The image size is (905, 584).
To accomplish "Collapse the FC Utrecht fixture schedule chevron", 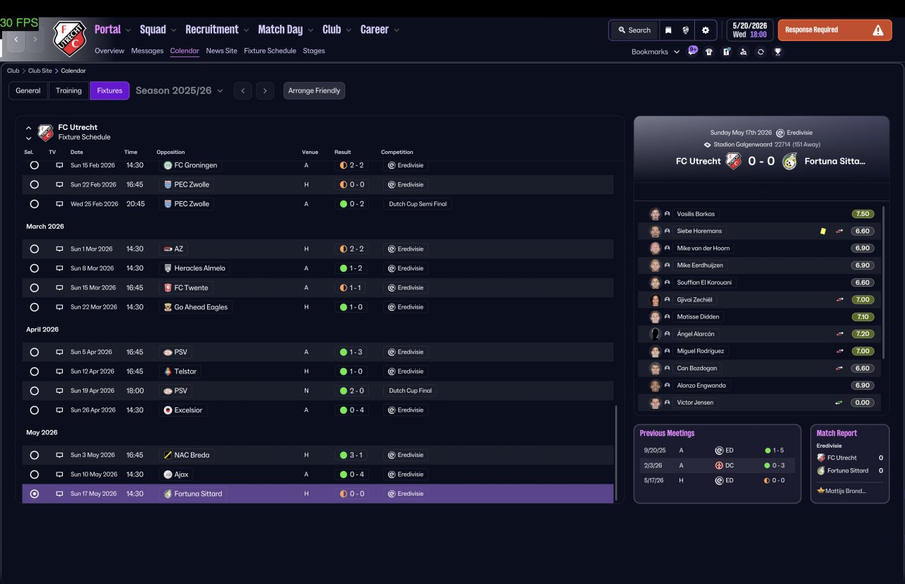I will (28, 129).
